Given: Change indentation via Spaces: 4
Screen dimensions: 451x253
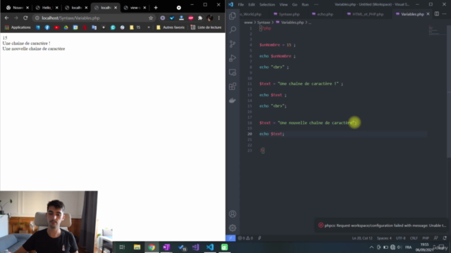Looking at the screenshot, I should [384, 238].
